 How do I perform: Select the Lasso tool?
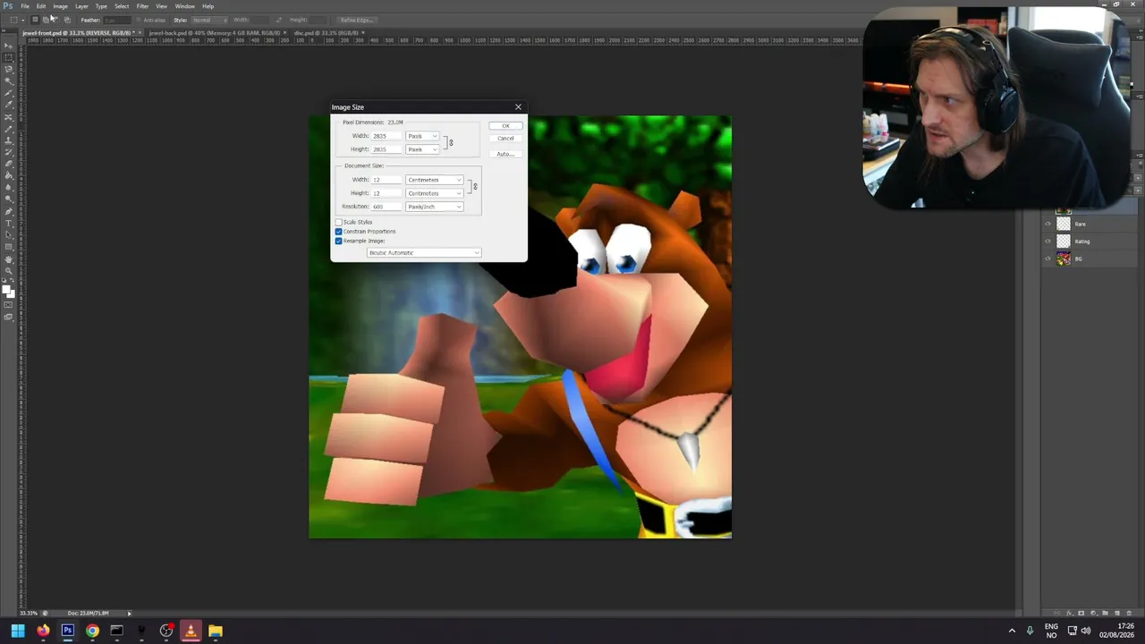tap(9, 69)
